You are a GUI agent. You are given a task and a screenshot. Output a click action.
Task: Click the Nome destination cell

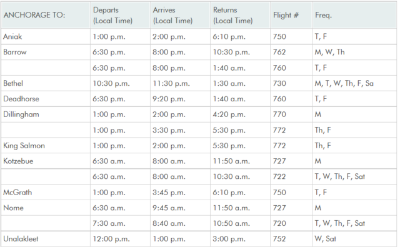[x=46, y=208]
